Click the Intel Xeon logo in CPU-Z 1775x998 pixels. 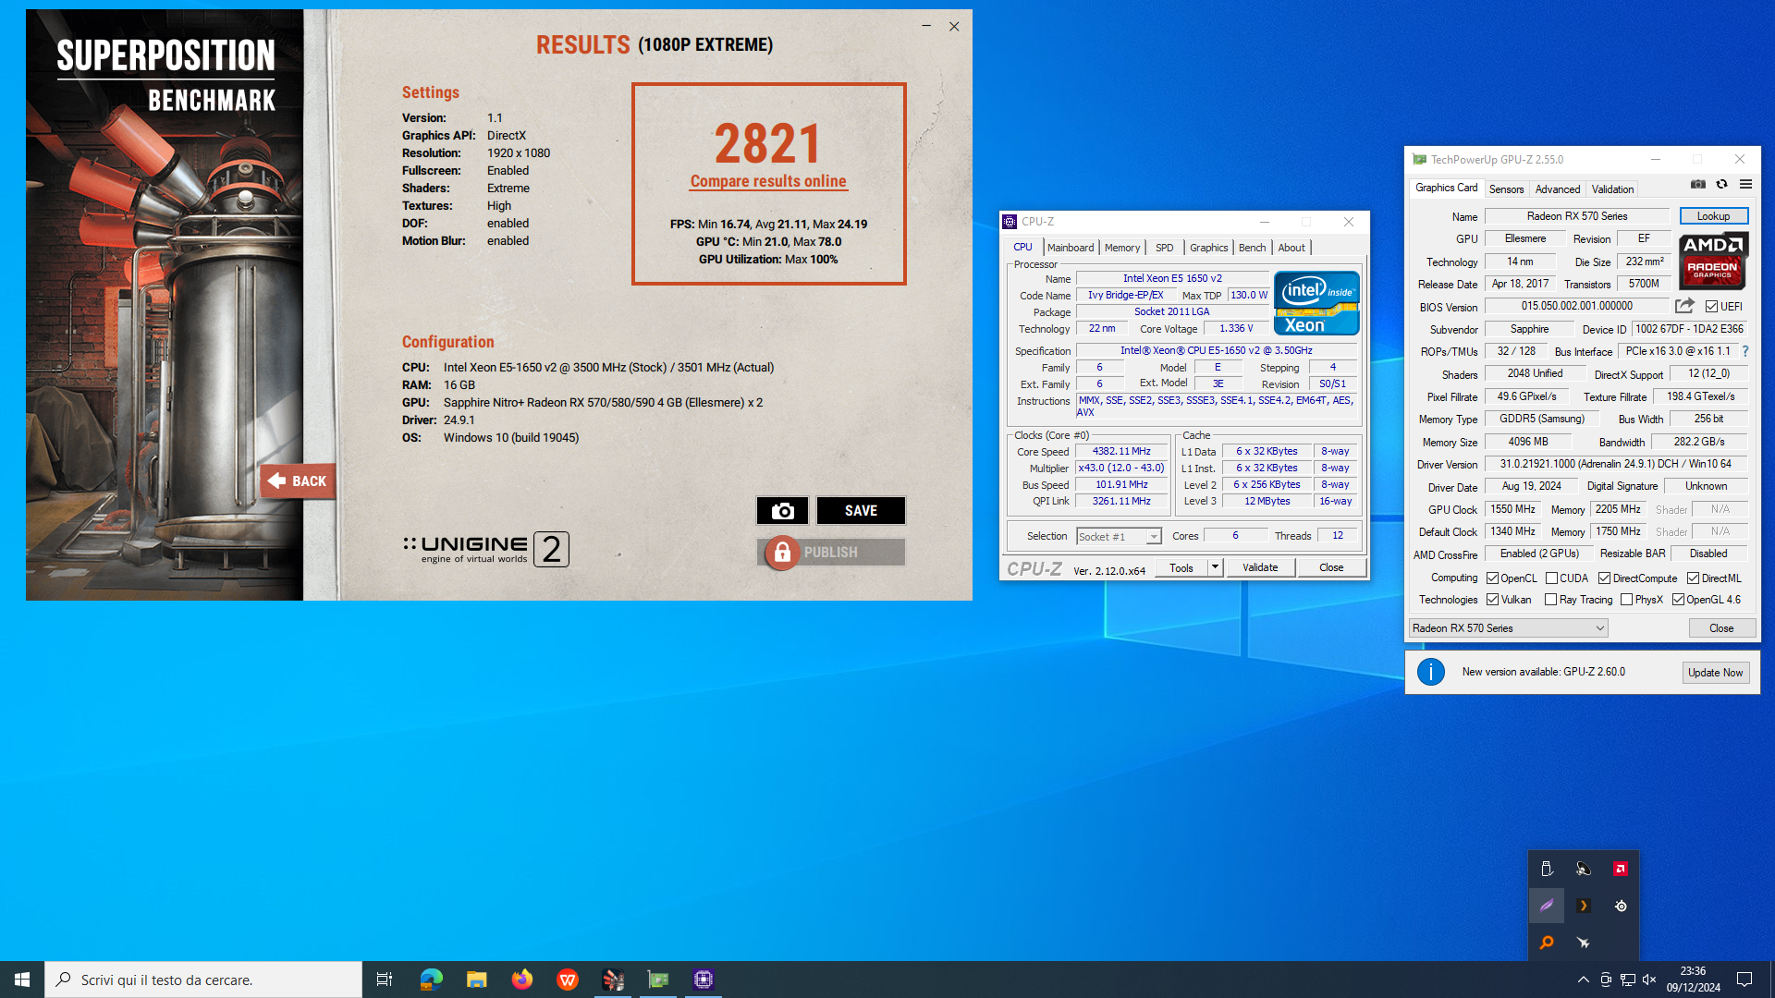click(1316, 303)
